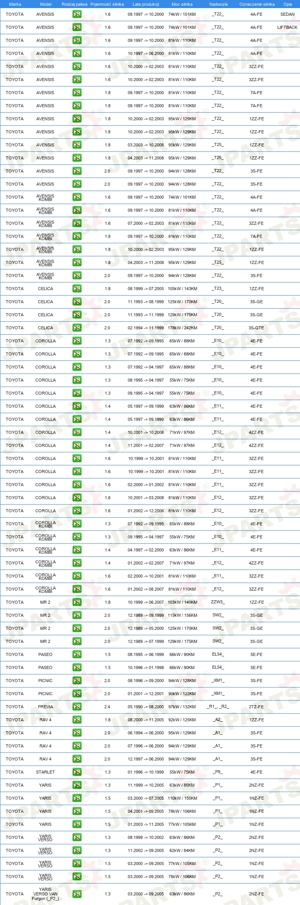Click the fuel icon in the STARLET row
The image size is (300, 905).
pos(77,772)
